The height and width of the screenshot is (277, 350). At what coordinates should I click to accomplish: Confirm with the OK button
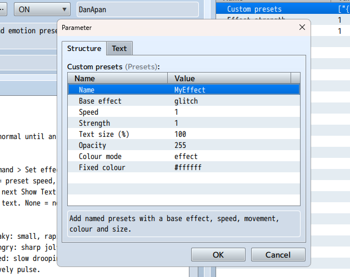pos(218,255)
